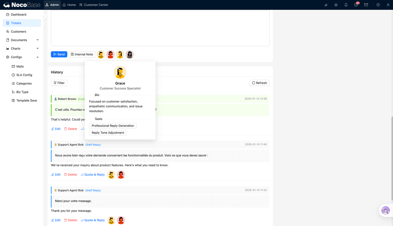
Task: Switch to the Customer Center tab
Action: (x=94, y=5)
